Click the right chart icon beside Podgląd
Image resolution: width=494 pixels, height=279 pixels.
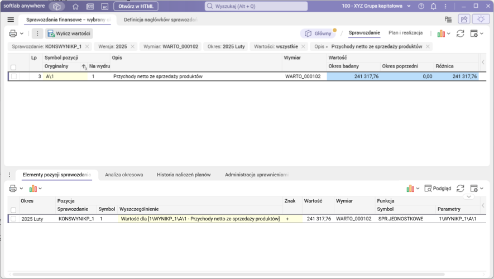pos(410,189)
